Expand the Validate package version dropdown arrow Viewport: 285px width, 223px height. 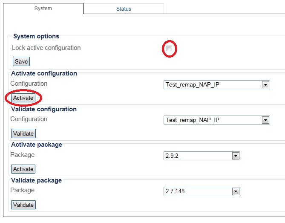pos(236,192)
